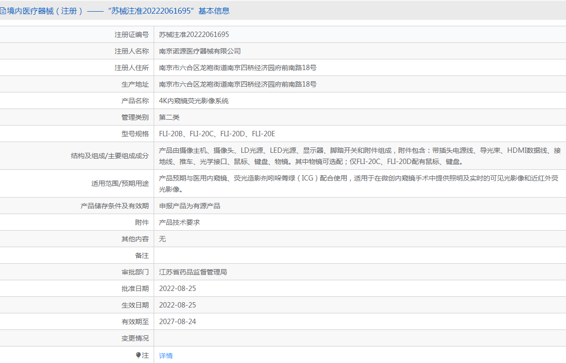Image resolution: width=566 pixels, height=363 pixels.
Task: Click the 注册人住所 label
Action: click(x=132, y=68)
